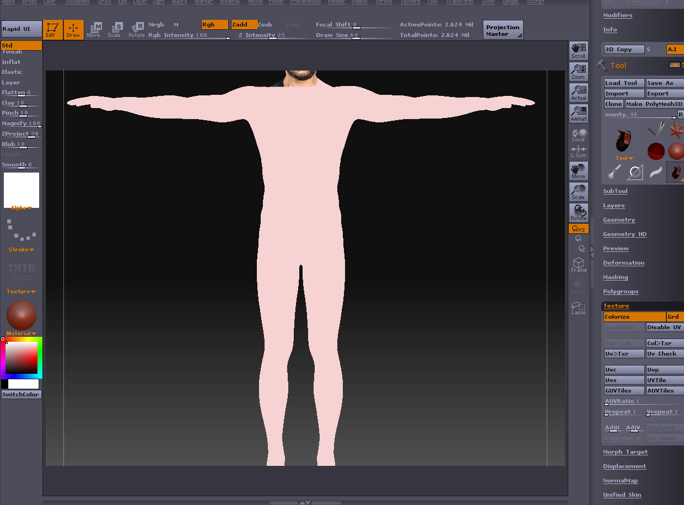Click the AAHalf antialiasing icon
This screenshot has width=684, height=505.
pos(578,113)
